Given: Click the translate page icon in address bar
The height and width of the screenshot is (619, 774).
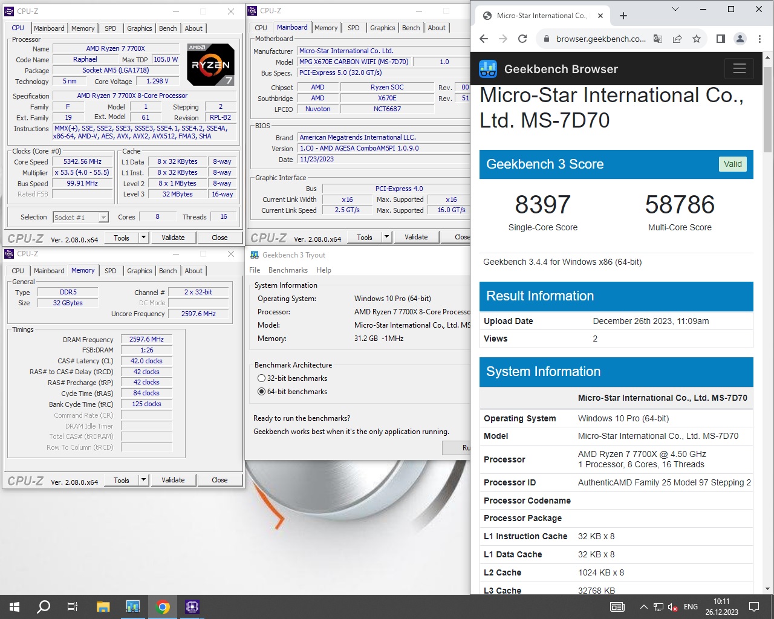Looking at the screenshot, I should pos(658,39).
